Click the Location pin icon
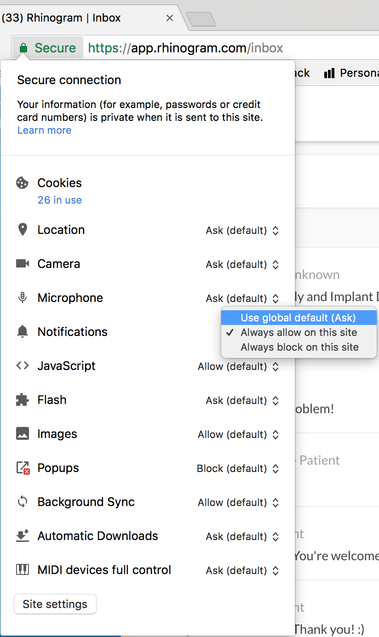 [22, 229]
